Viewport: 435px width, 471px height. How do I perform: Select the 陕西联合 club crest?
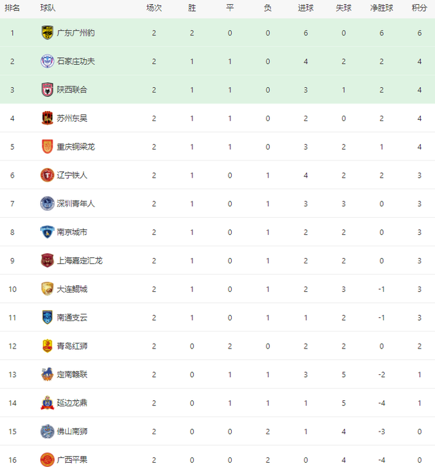47,90
